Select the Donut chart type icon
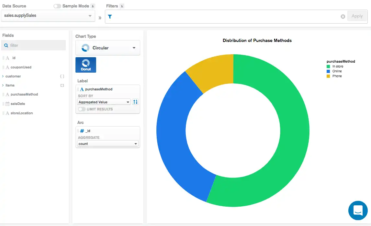The width and height of the screenshot is (371, 226). point(85,65)
